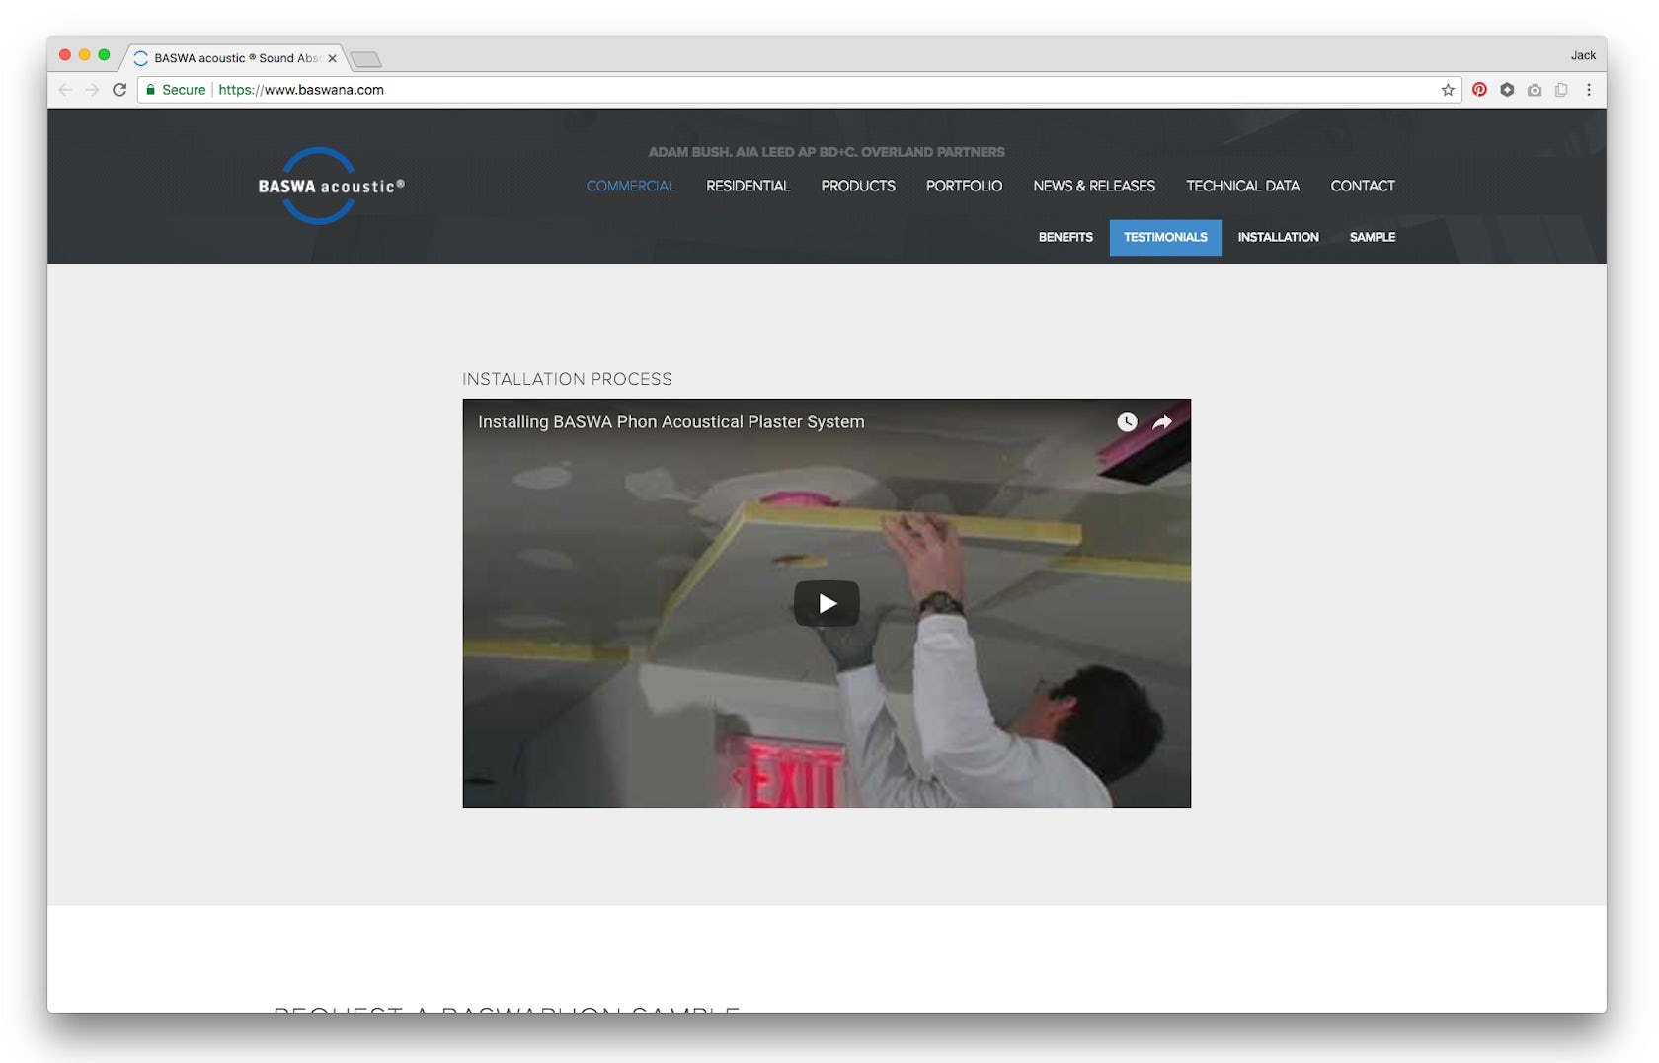Viewport: 1659px width, 1063px height.
Task: Click the video thumbnail of ceiling installation
Action: point(827,603)
